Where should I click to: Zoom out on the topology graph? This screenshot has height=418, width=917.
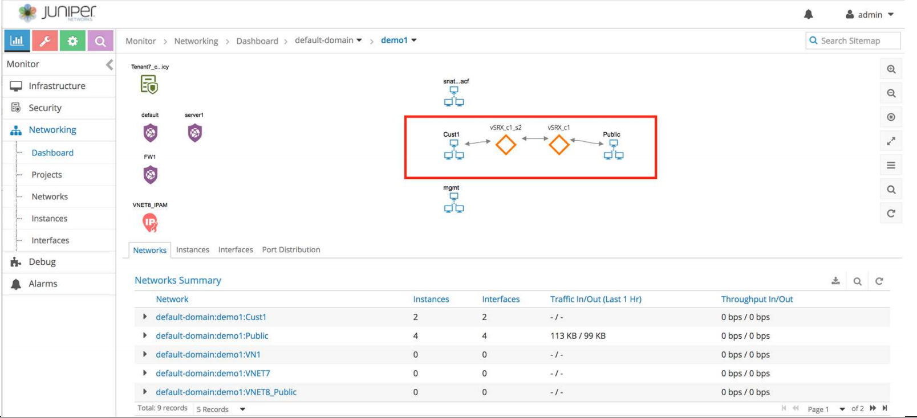[891, 93]
